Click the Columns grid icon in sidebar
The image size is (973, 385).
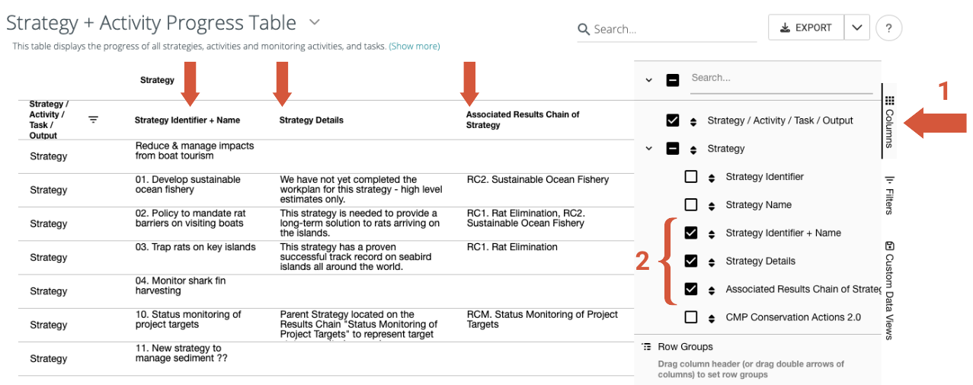click(x=889, y=101)
